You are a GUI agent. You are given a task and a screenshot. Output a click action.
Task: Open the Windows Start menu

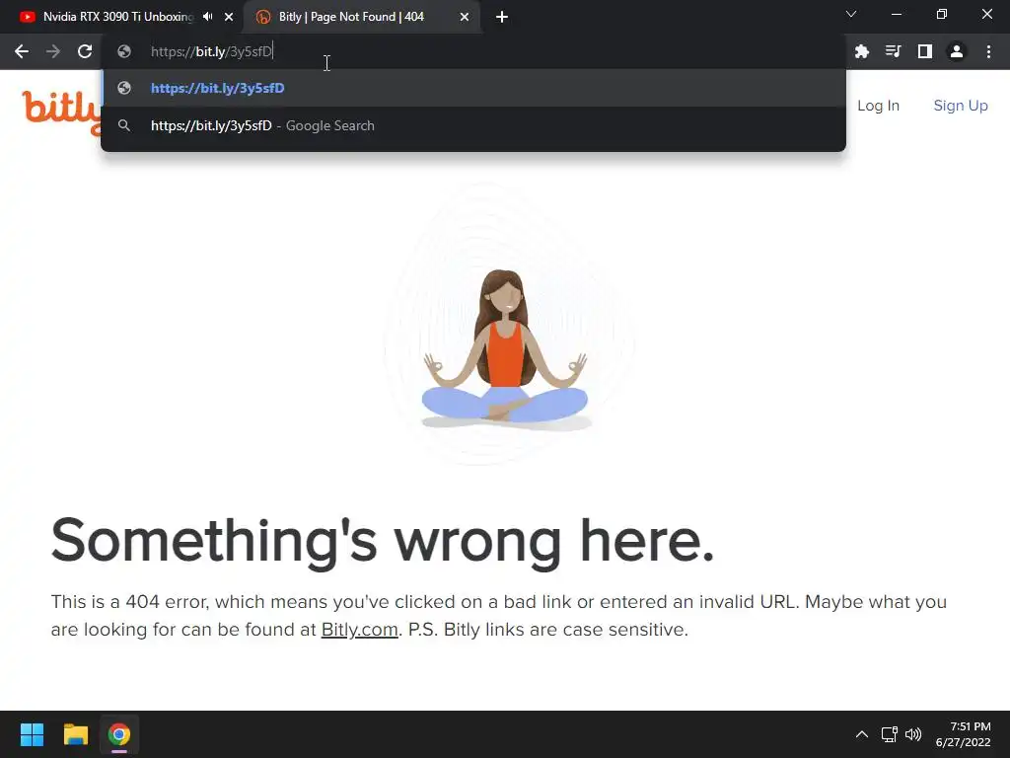click(32, 734)
